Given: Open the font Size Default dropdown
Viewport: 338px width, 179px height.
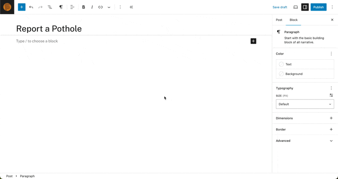Looking at the screenshot, I should [305, 104].
